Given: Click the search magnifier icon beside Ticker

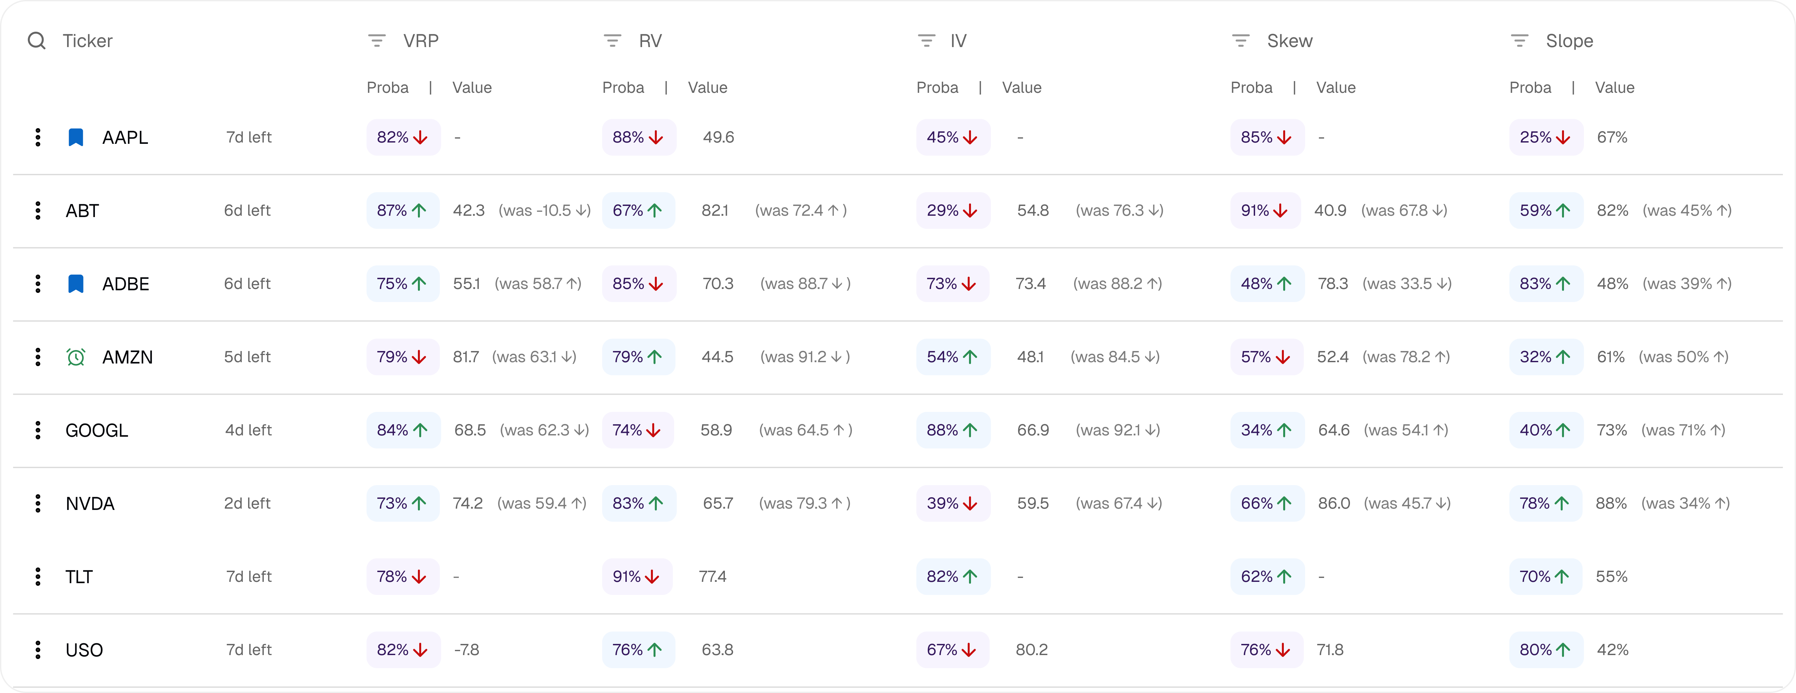Looking at the screenshot, I should tap(36, 41).
